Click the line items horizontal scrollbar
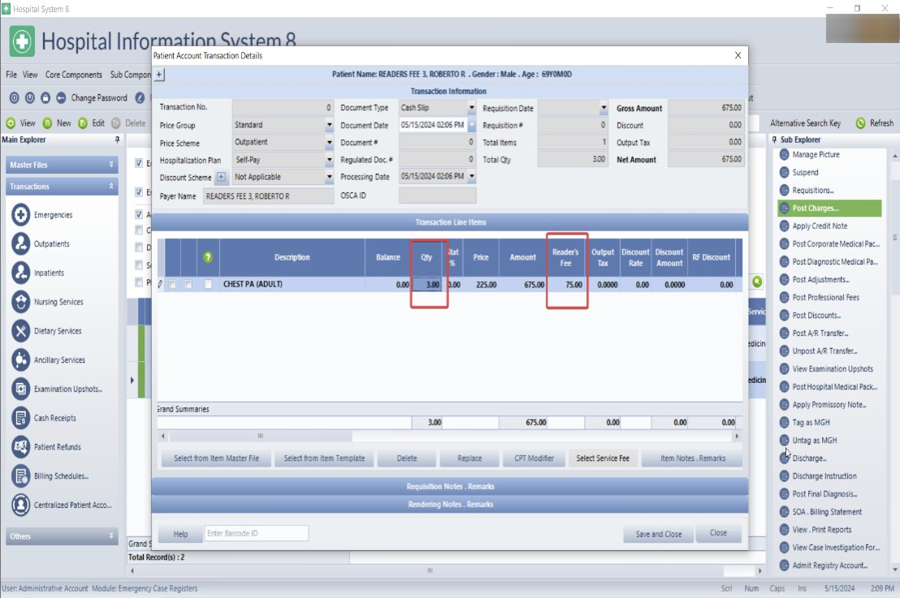 pos(447,437)
